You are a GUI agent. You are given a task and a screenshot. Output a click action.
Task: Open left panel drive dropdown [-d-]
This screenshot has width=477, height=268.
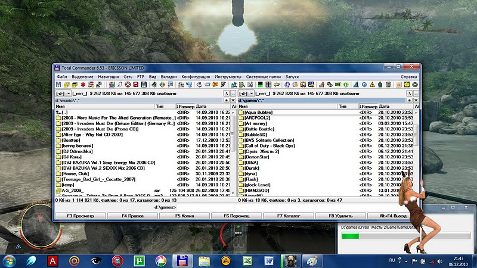pos(61,94)
